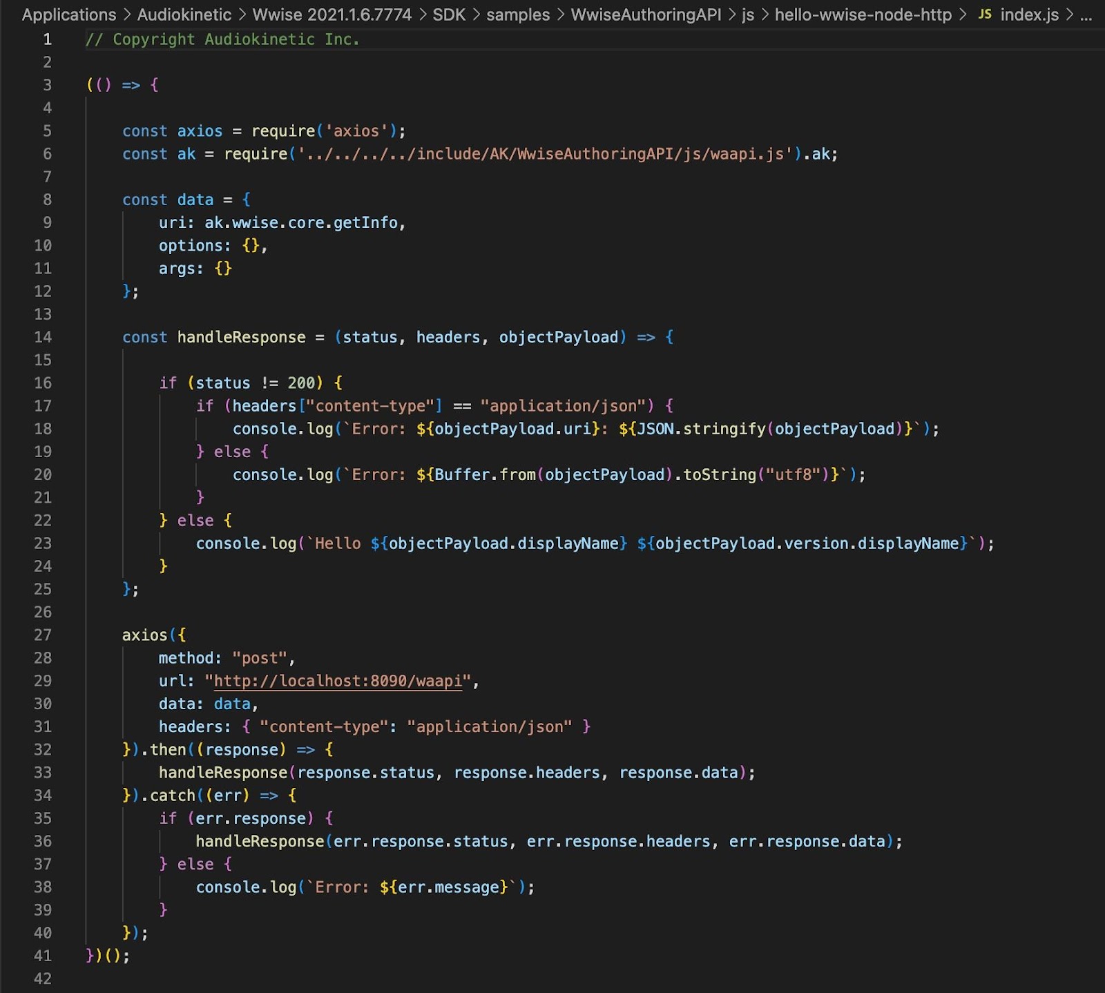Click the breadcrumb ellipsis symbol after index.js
This screenshot has height=993, width=1105.
pyautogui.click(x=1086, y=15)
